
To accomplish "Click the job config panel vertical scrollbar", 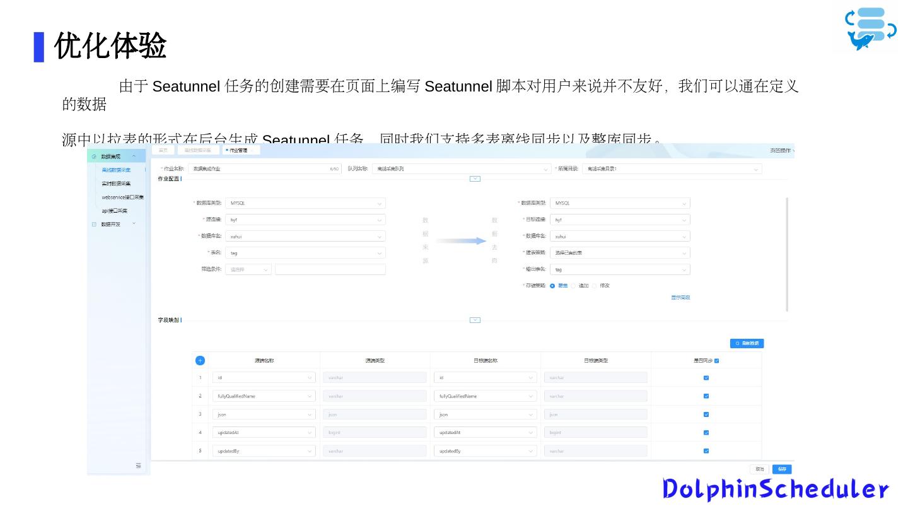I will pos(787,254).
